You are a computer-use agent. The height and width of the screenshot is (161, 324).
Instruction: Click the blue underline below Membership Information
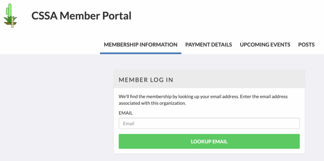140,53
